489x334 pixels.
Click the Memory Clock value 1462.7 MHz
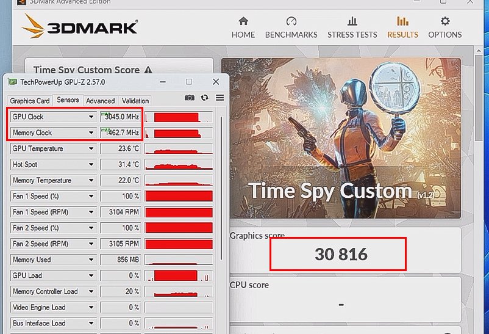pyautogui.click(x=121, y=133)
